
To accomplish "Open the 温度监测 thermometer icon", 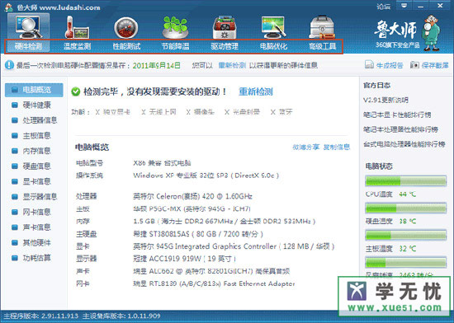I will click(77, 27).
